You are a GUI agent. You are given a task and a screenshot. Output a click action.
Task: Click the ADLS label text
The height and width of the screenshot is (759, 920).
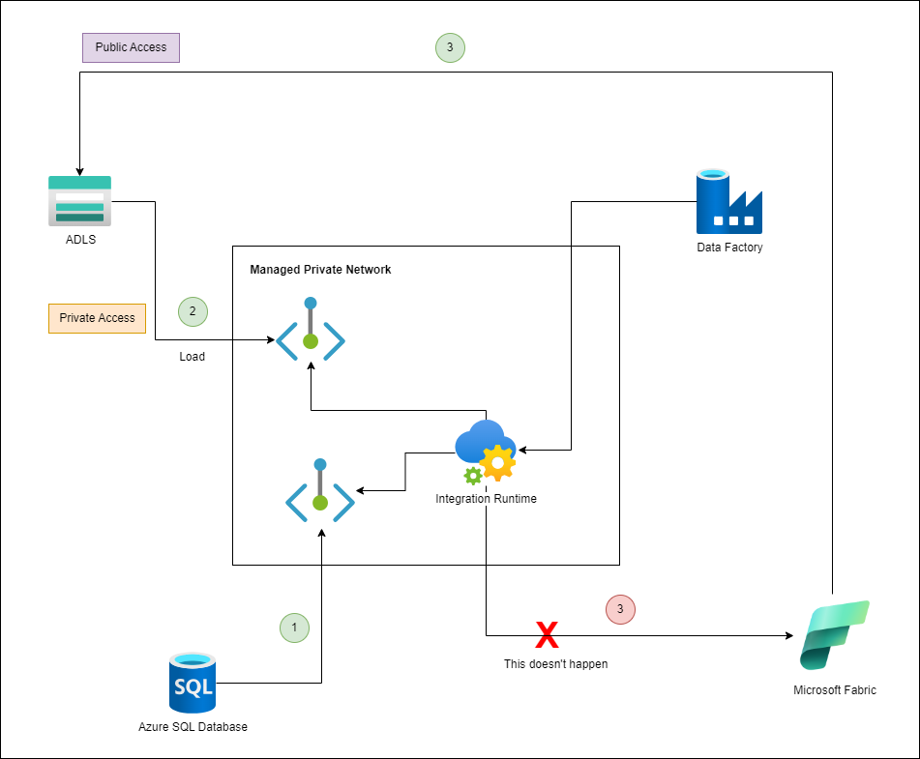(80, 240)
